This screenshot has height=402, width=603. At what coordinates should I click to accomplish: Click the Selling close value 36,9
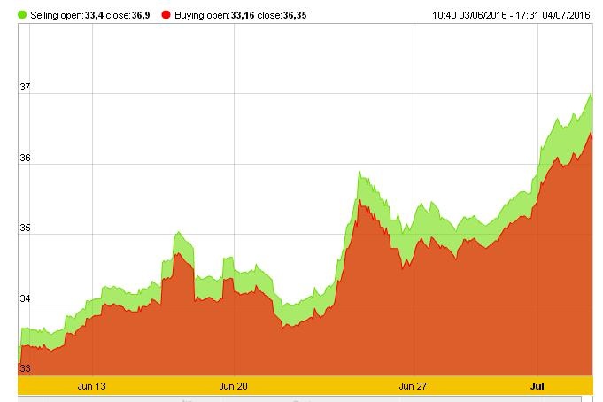coord(140,15)
